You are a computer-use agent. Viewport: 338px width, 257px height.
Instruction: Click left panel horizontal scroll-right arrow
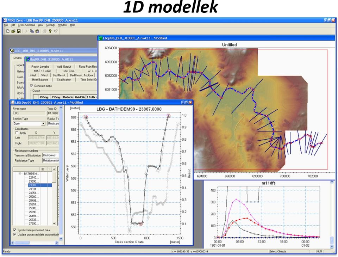[x=57, y=243]
